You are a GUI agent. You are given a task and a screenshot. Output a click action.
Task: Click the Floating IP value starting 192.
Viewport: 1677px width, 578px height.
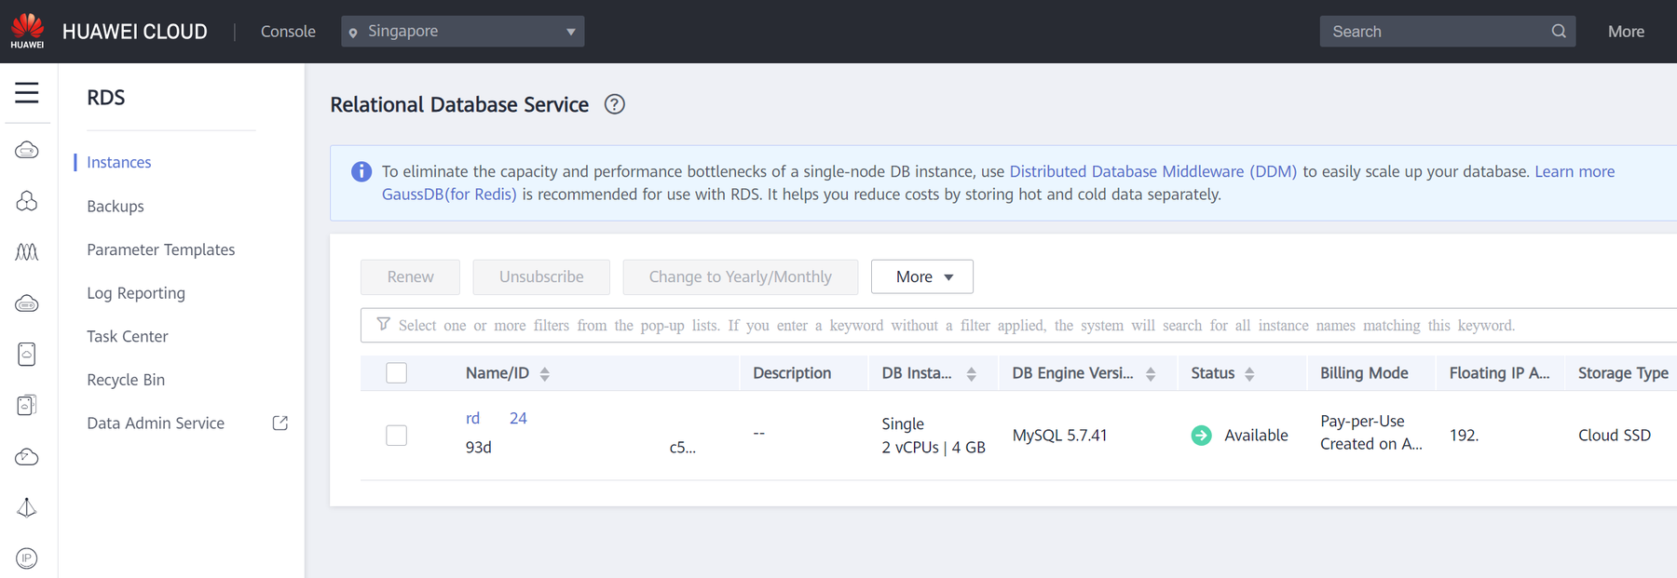[x=1464, y=435]
